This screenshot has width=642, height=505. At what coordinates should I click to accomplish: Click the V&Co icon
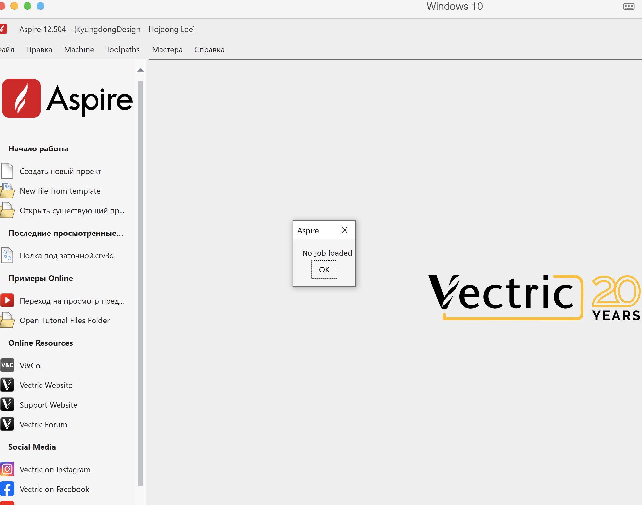7,365
